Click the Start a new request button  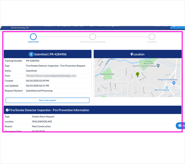[x=48, y=100]
